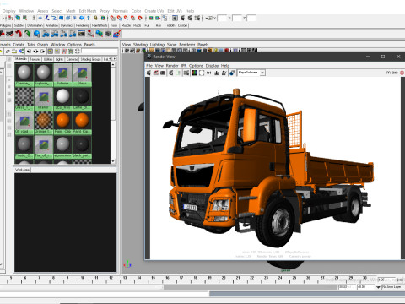Viewport: 405px width, 304px height.
Task: Open the Render menu in Render View
Action: [172, 66]
